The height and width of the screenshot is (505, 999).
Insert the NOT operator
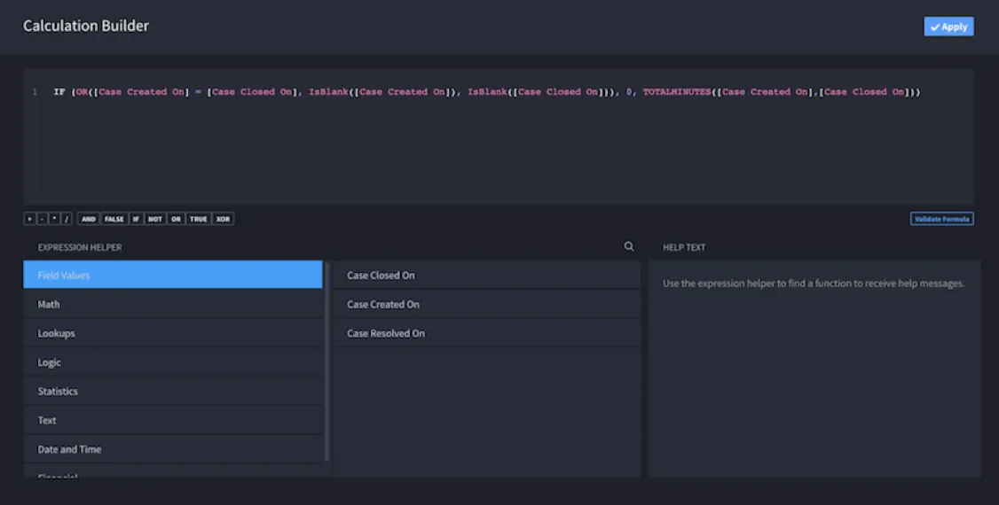pos(155,219)
